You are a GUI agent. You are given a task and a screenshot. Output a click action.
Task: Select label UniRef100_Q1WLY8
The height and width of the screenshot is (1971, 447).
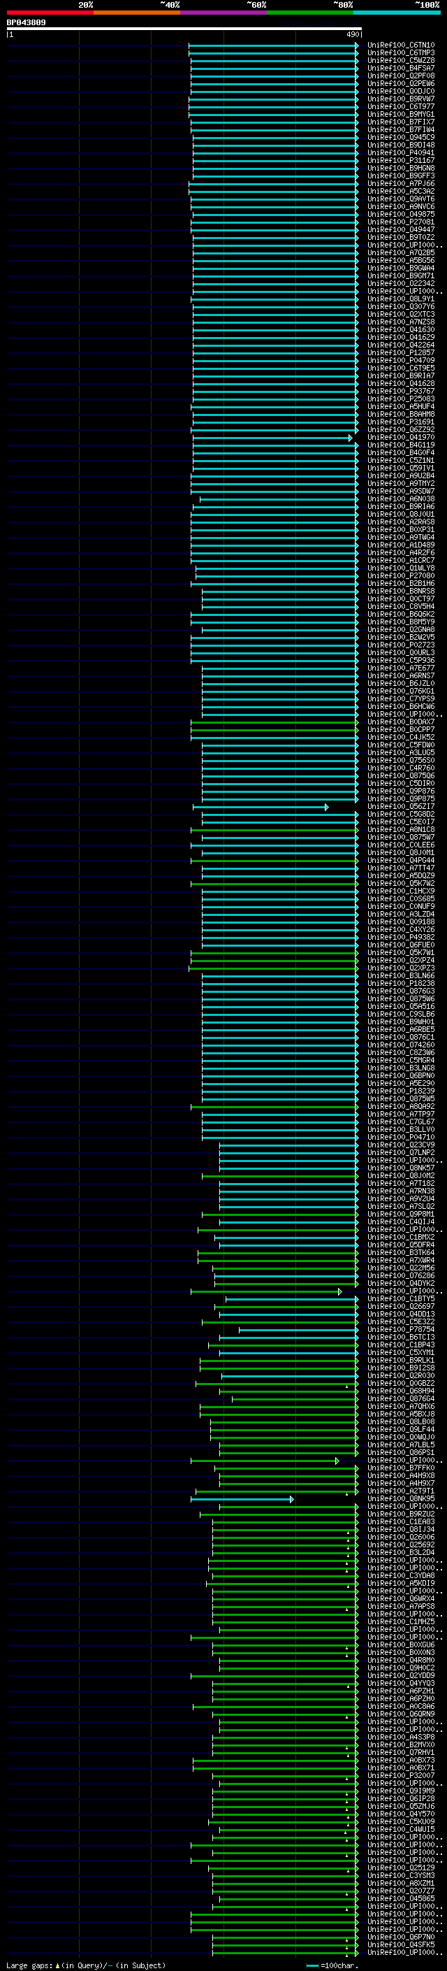[x=401, y=568]
